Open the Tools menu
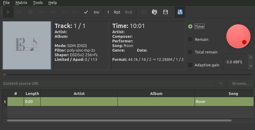Screen dimensions: 255x130 pos(38,3)
